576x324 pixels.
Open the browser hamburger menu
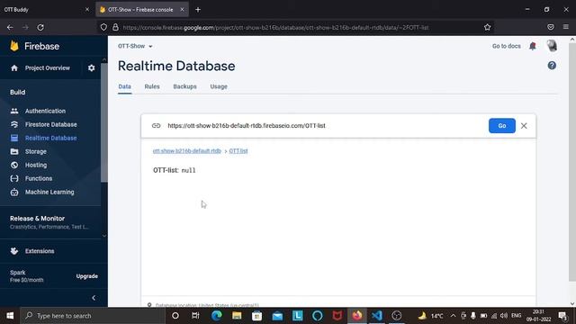point(566,28)
